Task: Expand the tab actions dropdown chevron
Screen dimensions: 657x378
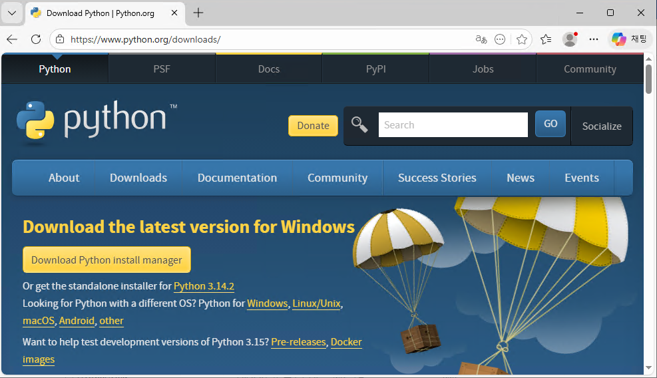Action: 12,13
